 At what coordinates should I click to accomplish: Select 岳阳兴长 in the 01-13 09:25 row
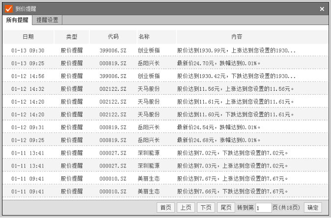(149, 63)
